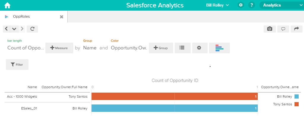Expand the Bill Rolley user menu

(217, 5)
